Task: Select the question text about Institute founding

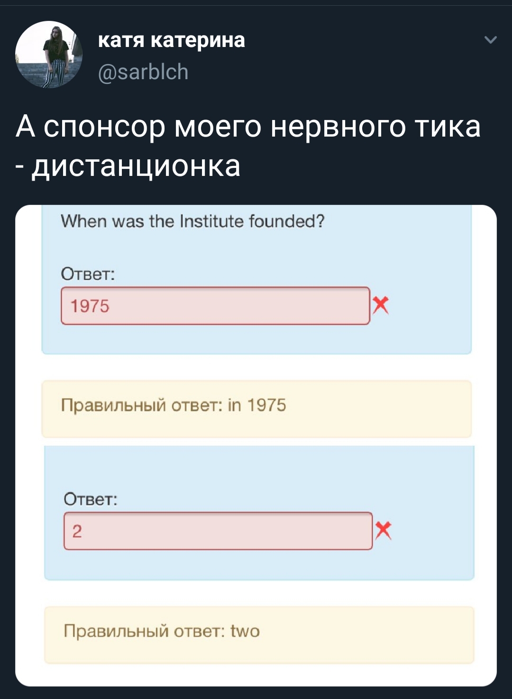Action: tap(192, 221)
